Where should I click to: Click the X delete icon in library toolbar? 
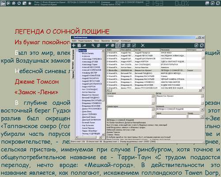point(143,46)
